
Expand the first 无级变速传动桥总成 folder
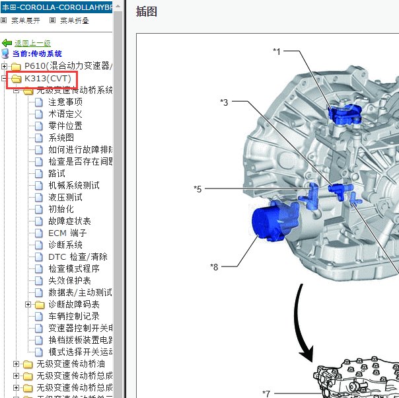[x=16, y=376]
